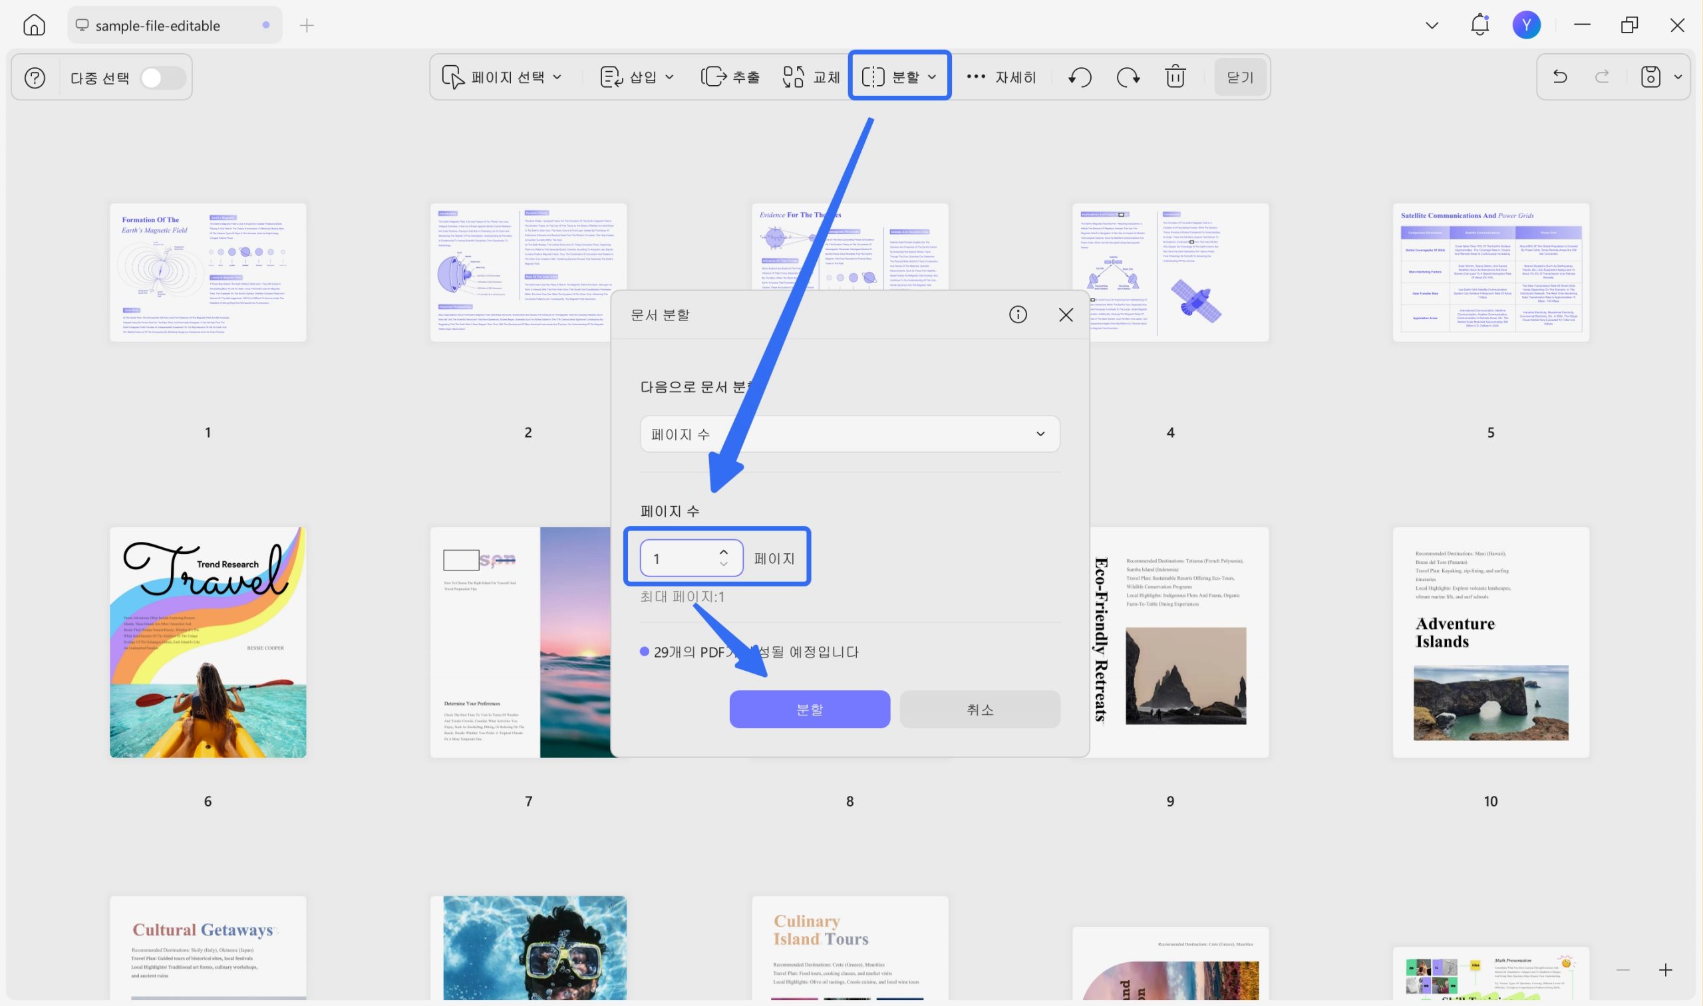
Task: Open the 자세히 more options menu
Action: (x=1001, y=76)
